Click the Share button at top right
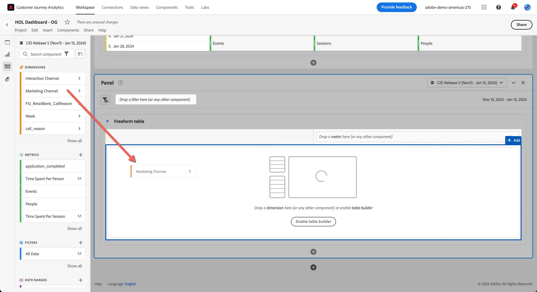The image size is (537, 292). point(521,25)
